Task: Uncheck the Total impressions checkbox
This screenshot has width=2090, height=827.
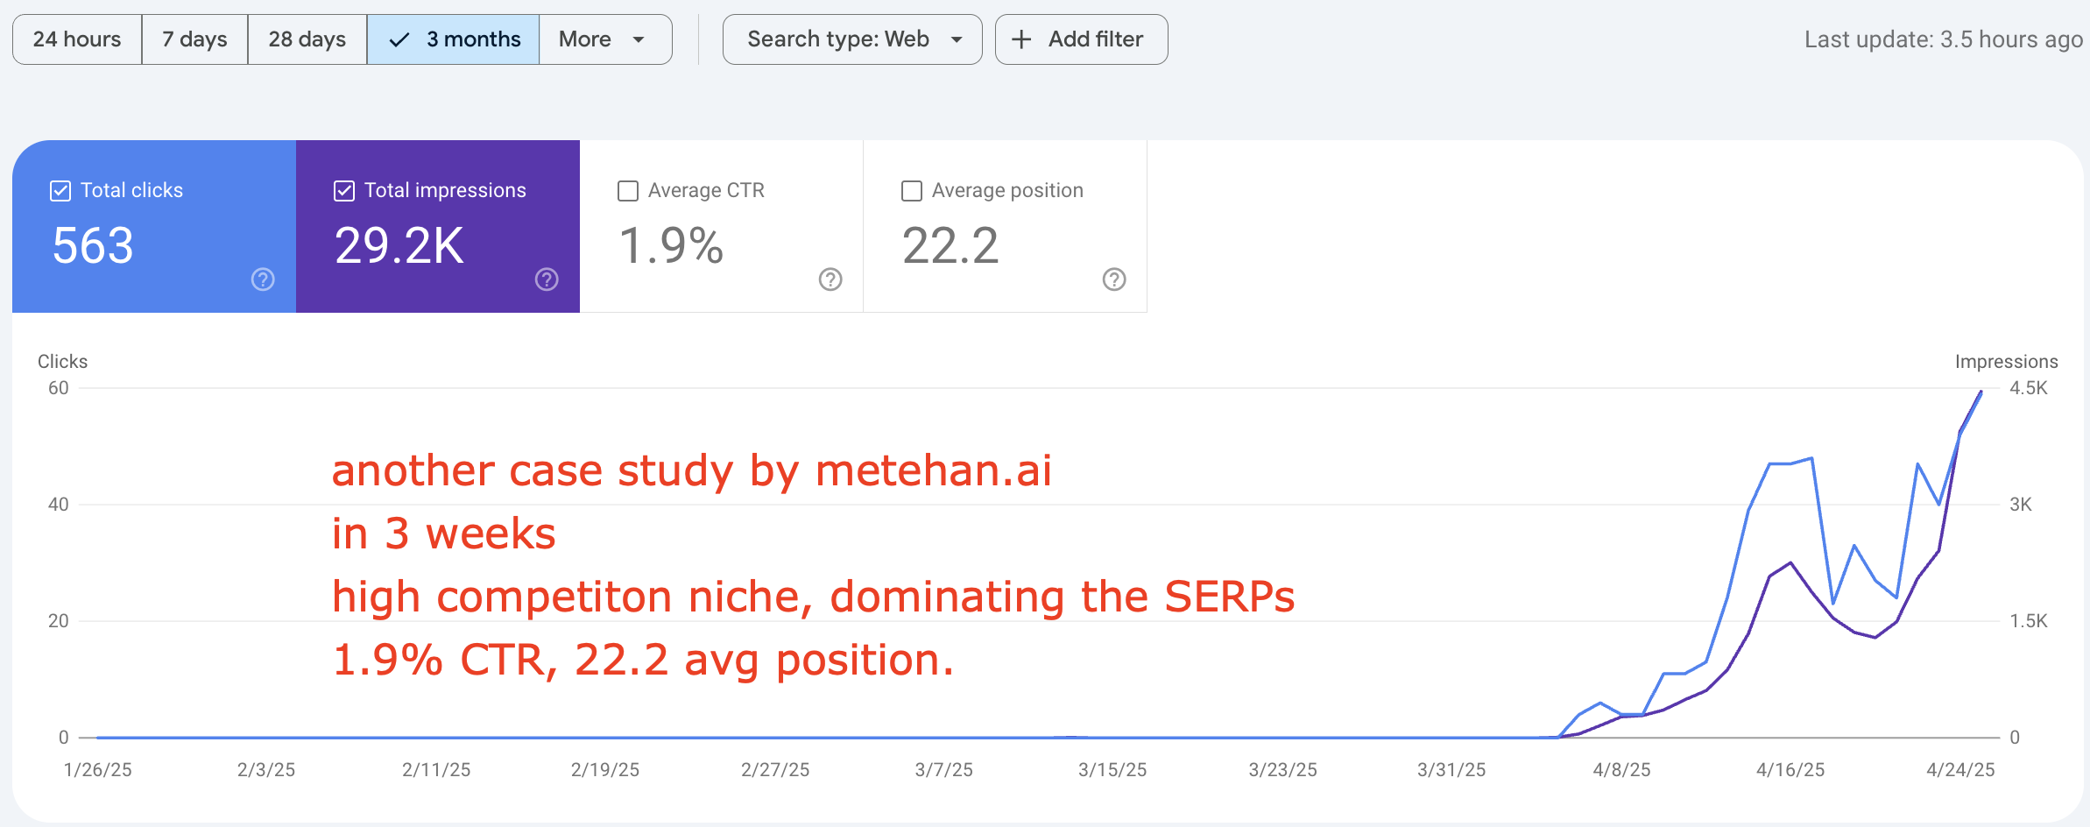Action: (x=344, y=191)
